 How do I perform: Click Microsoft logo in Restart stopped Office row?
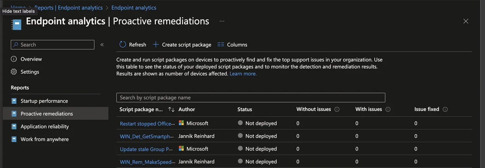coord(181,123)
